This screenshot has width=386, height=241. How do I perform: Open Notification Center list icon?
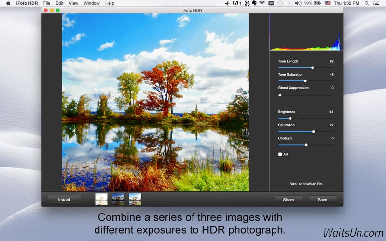pyautogui.click(x=376, y=3)
